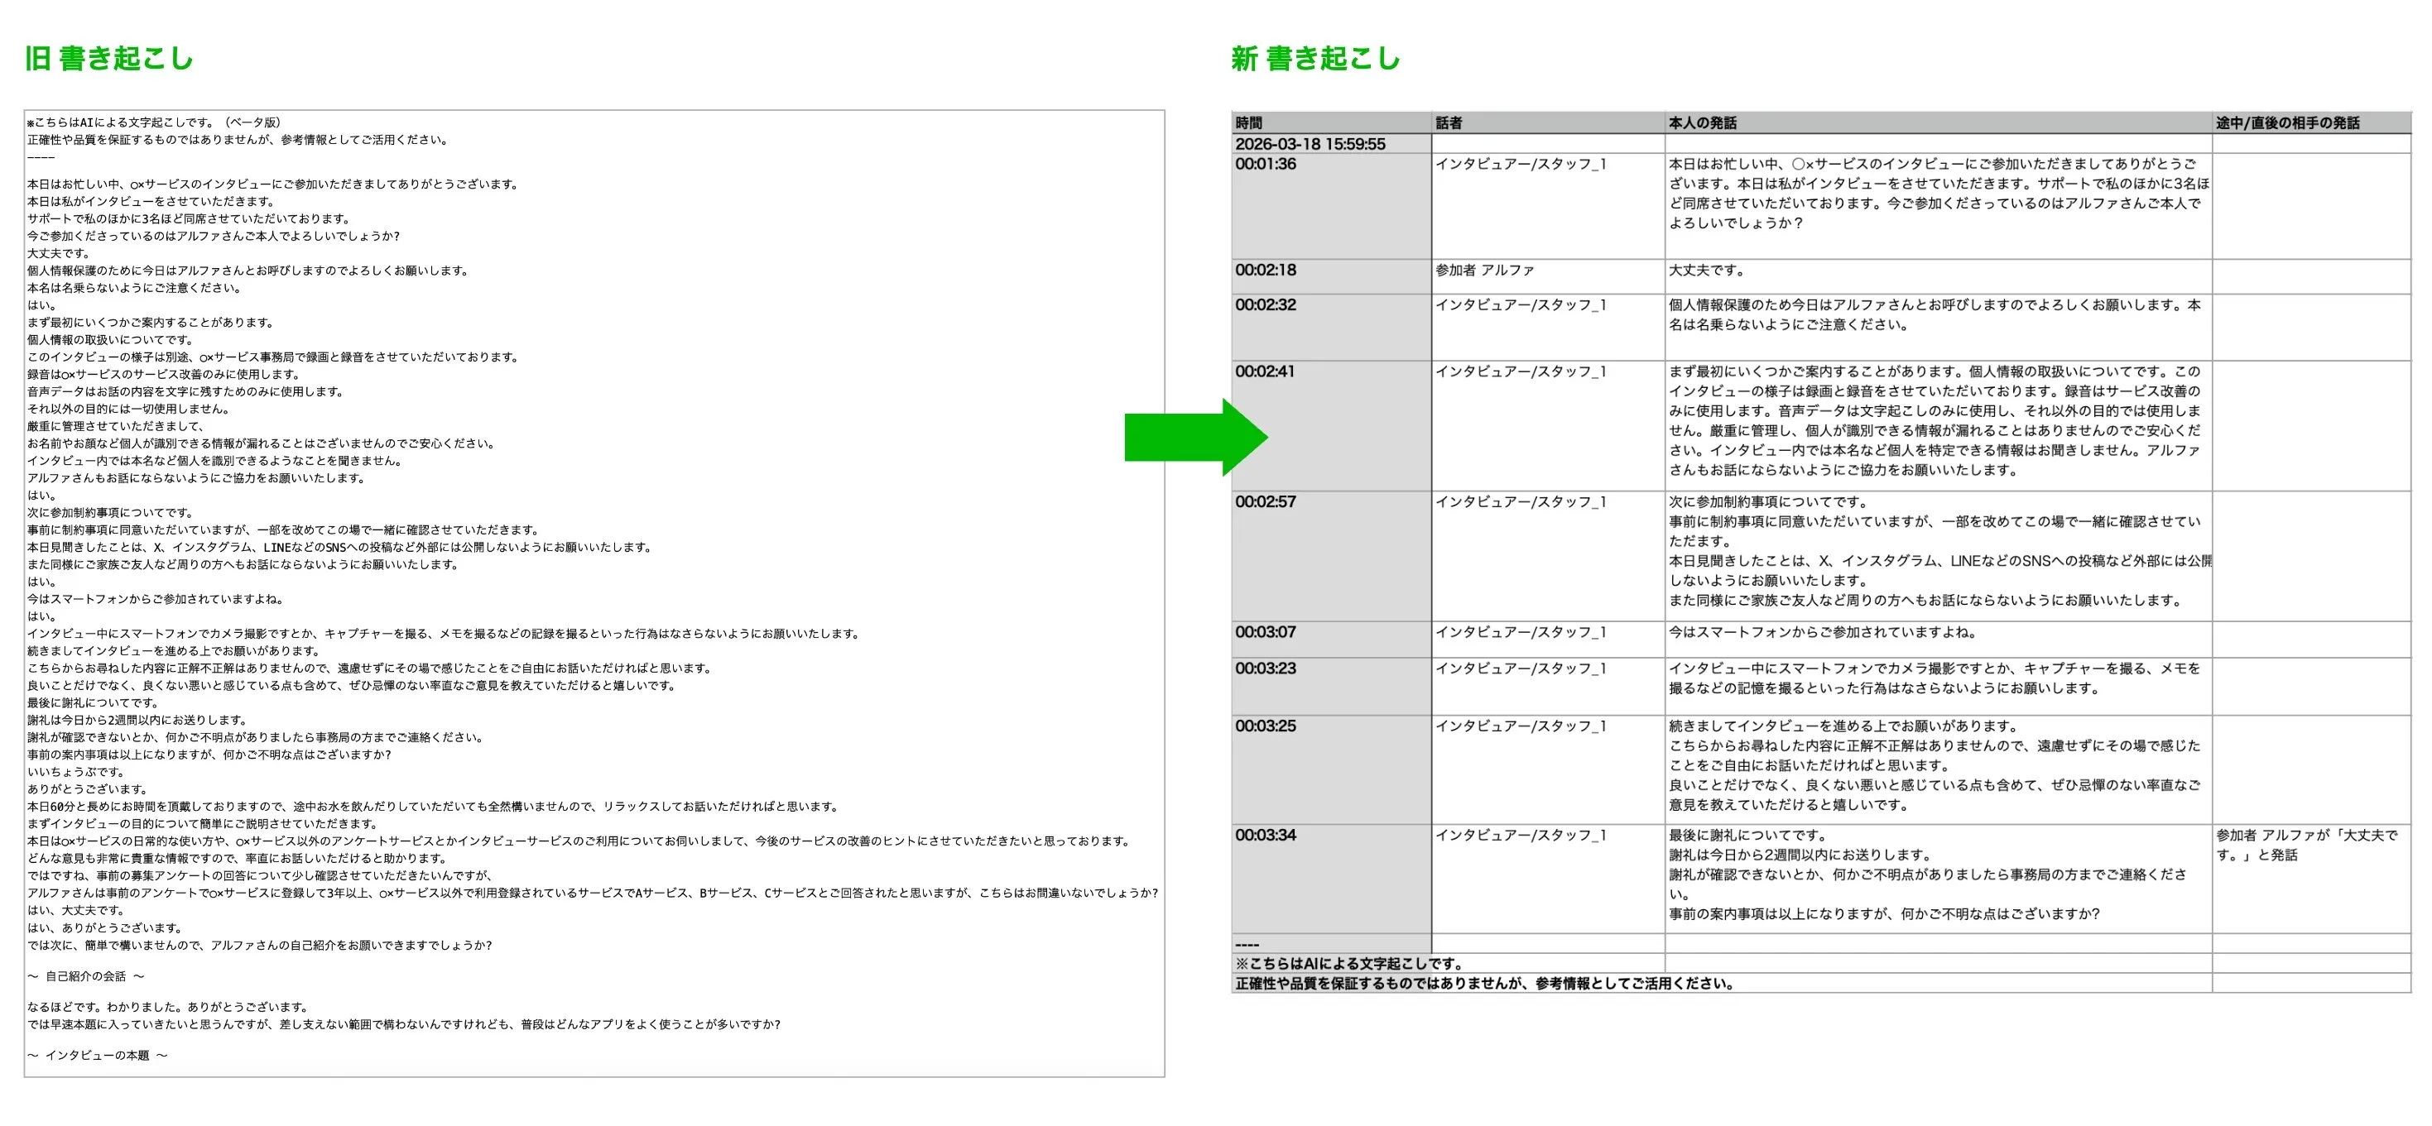This screenshot has height=1126, width=2432.
Task: Click the 〜 インタビューの本題 〜 line
Action: [97, 1055]
